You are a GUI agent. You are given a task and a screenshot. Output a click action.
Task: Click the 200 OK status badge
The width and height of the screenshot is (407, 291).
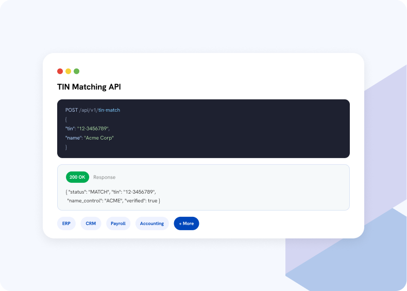[x=77, y=177]
